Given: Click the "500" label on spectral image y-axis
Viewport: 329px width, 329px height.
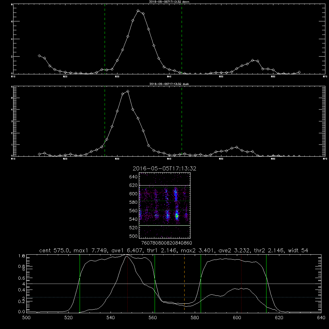Looking at the screenshot, I should [134, 236].
